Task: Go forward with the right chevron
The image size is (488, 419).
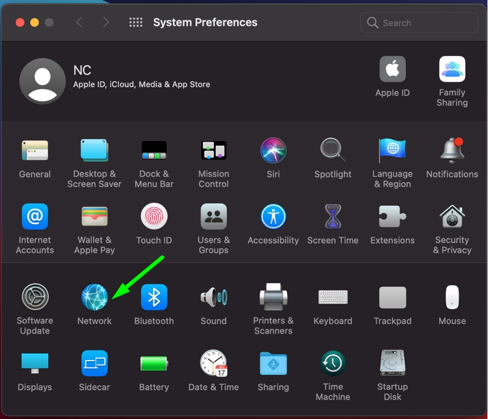Action: point(106,22)
